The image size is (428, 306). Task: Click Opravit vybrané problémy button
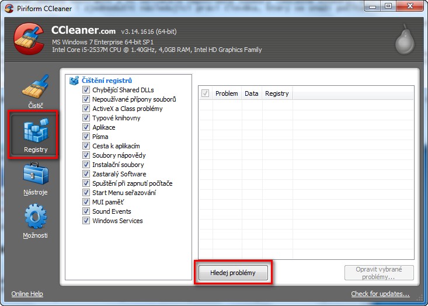pos(379,273)
